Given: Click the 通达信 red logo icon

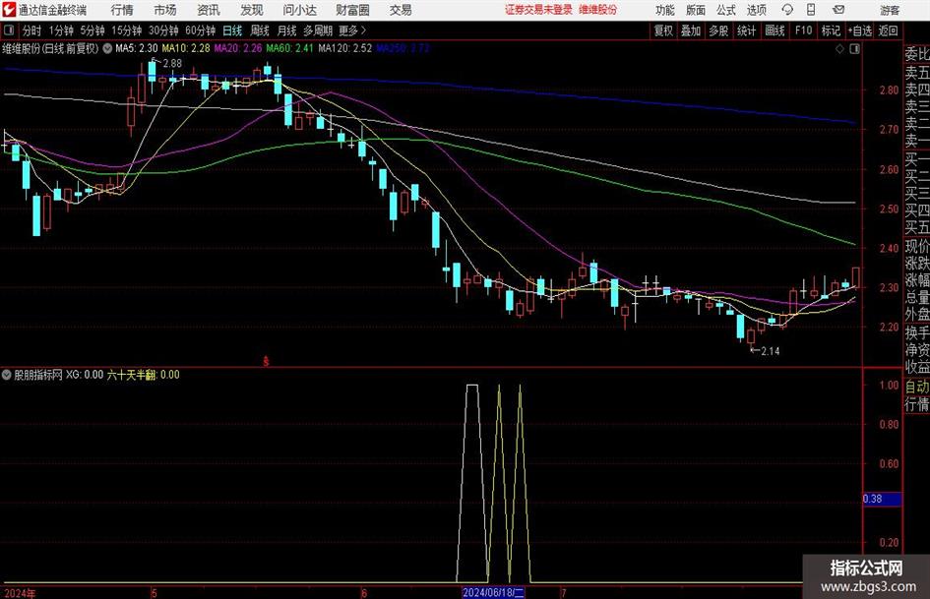Looking at the screenshot, I should (9, 10).
